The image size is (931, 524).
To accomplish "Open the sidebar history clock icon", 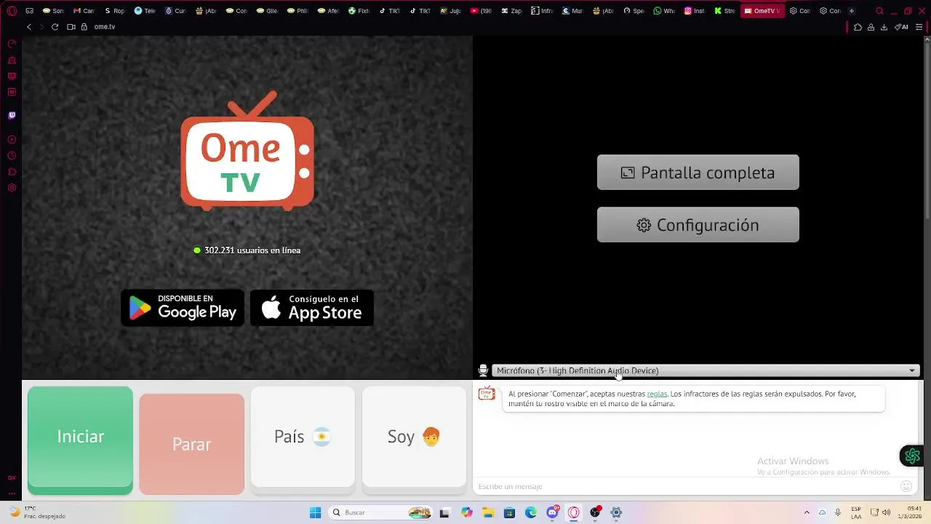I will point(12,156).
